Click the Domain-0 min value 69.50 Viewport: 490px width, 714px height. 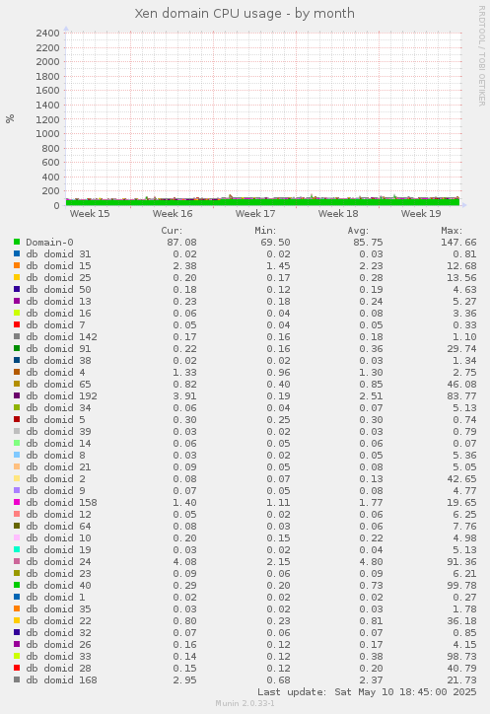pos(275,243)
